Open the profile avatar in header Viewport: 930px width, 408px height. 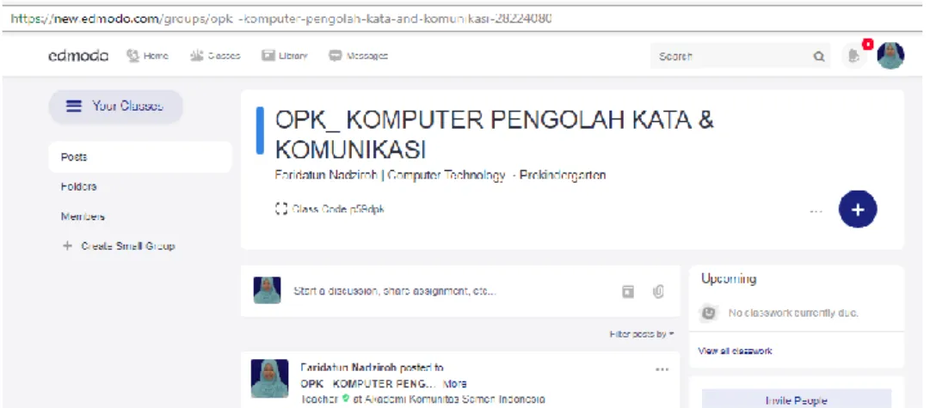pos(890,56)
